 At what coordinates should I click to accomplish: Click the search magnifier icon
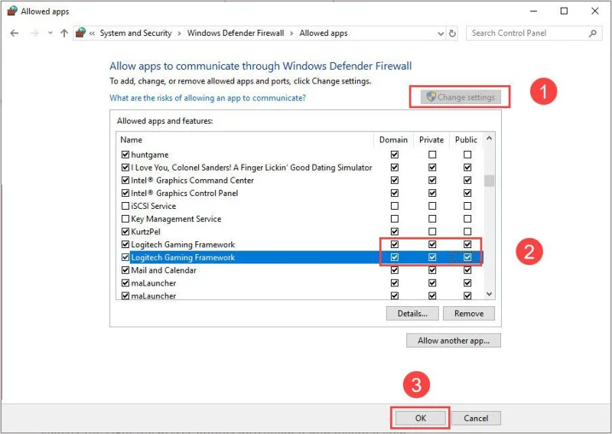coord(592,33)
